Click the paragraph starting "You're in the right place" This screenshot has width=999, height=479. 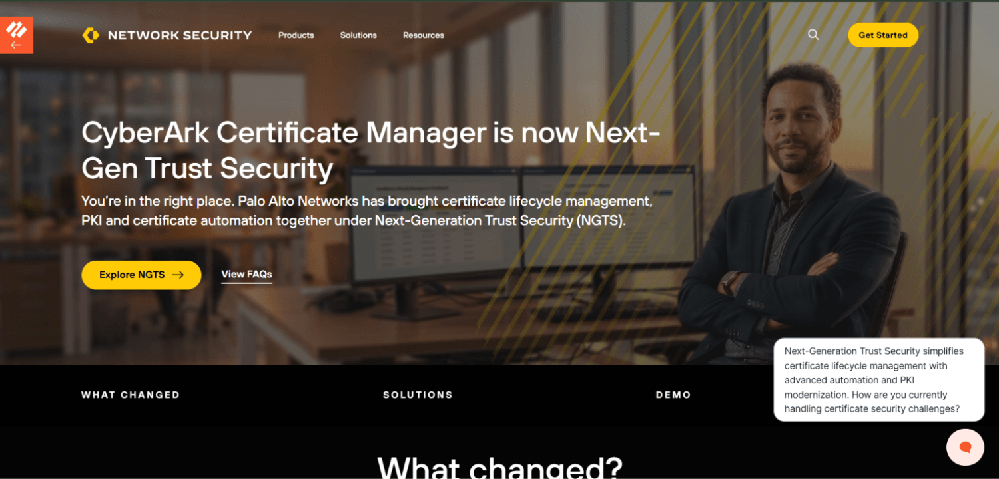367,210
